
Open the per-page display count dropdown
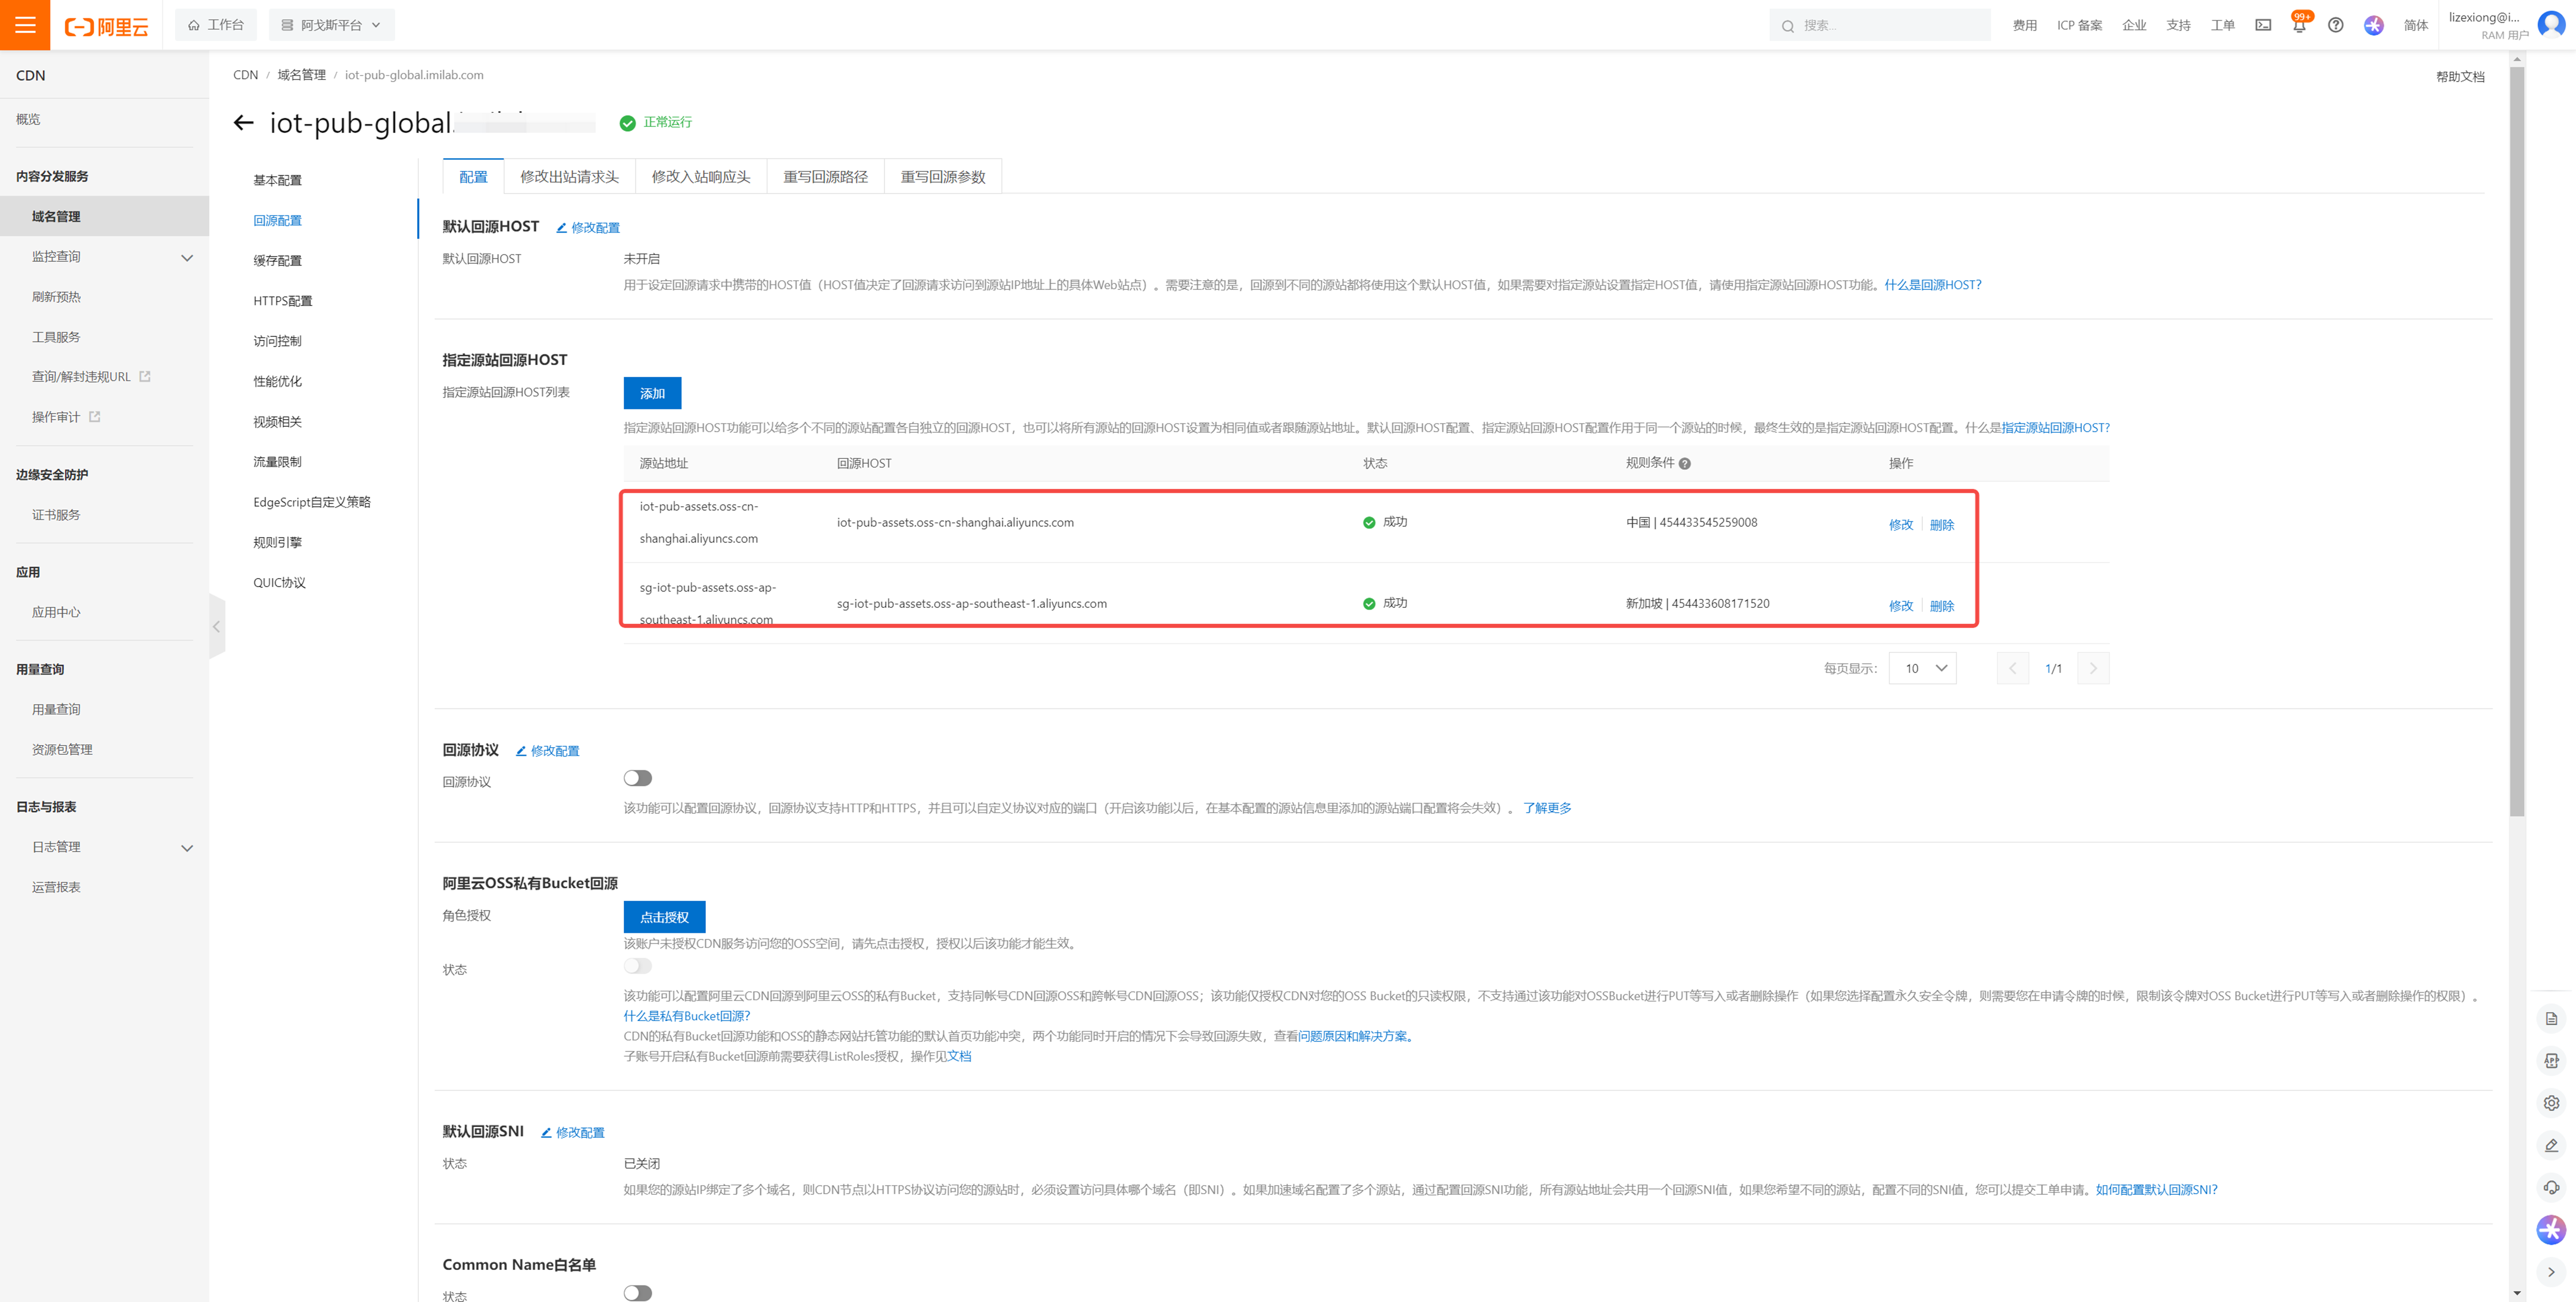[1922, 668]
